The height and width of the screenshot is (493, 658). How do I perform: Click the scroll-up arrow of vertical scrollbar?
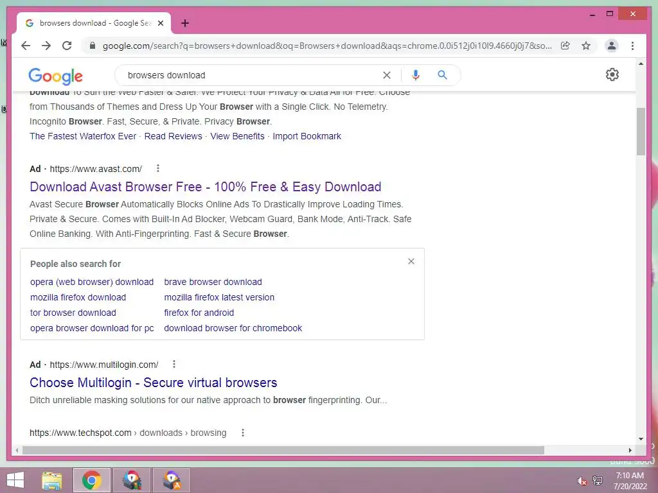(641, 64)
